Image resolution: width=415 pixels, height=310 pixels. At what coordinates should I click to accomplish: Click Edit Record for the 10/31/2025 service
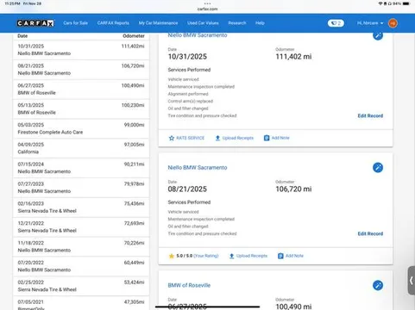click(370, 115)
